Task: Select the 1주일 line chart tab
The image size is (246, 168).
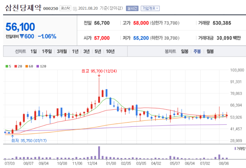Action: (47, 51)
